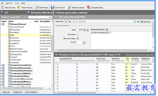Click the search magnifier in Find box
Screen dimensions: 158x96
point(50,17)
